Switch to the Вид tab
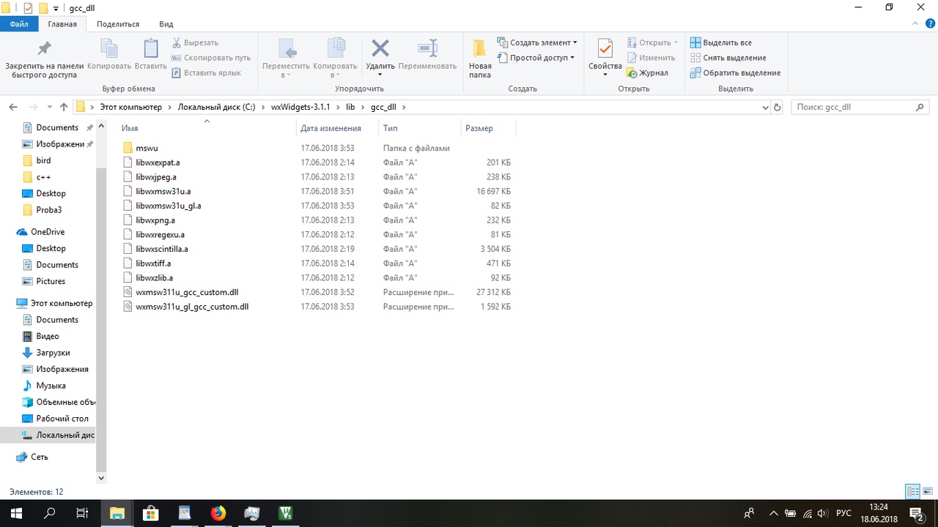The height and width of the screenshot is (527, 938). (166, 24)
